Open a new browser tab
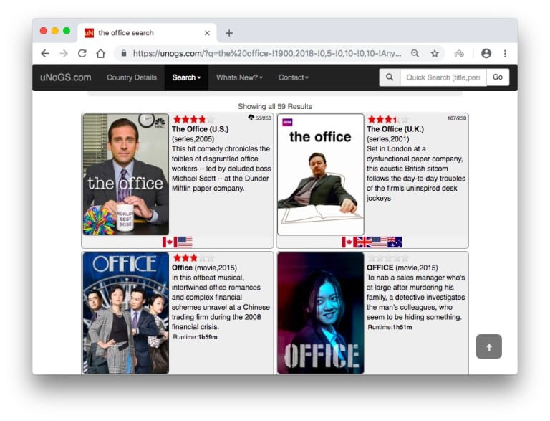550x421 pixels. (229, 33)
